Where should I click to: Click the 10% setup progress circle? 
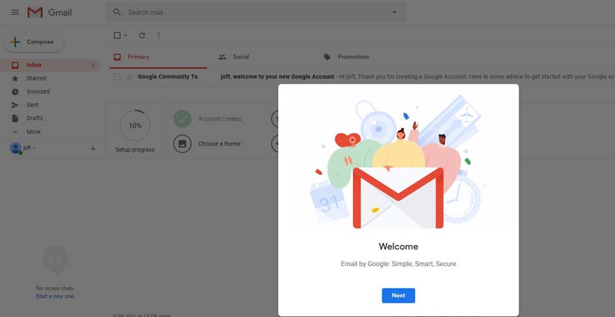135,126
